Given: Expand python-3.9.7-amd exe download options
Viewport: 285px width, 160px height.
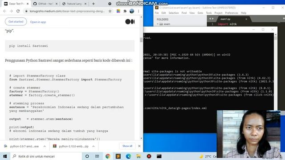Looking at the screenshot, I should (x=45, y=146).
